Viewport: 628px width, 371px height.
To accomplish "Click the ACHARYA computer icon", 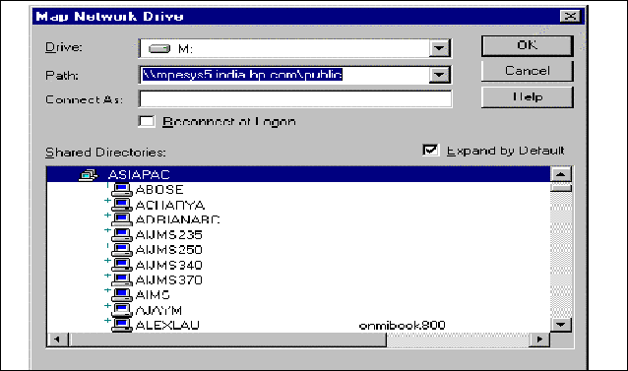I will pyautogui.click(x=122, y=205).
